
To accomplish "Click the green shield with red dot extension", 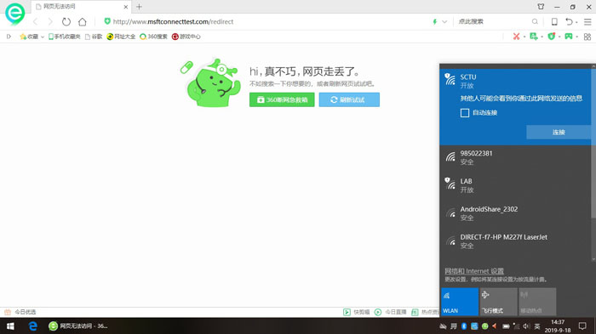I will 552,37.
